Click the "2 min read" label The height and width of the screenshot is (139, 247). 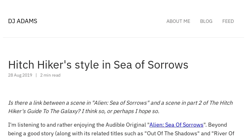point(50,75)
